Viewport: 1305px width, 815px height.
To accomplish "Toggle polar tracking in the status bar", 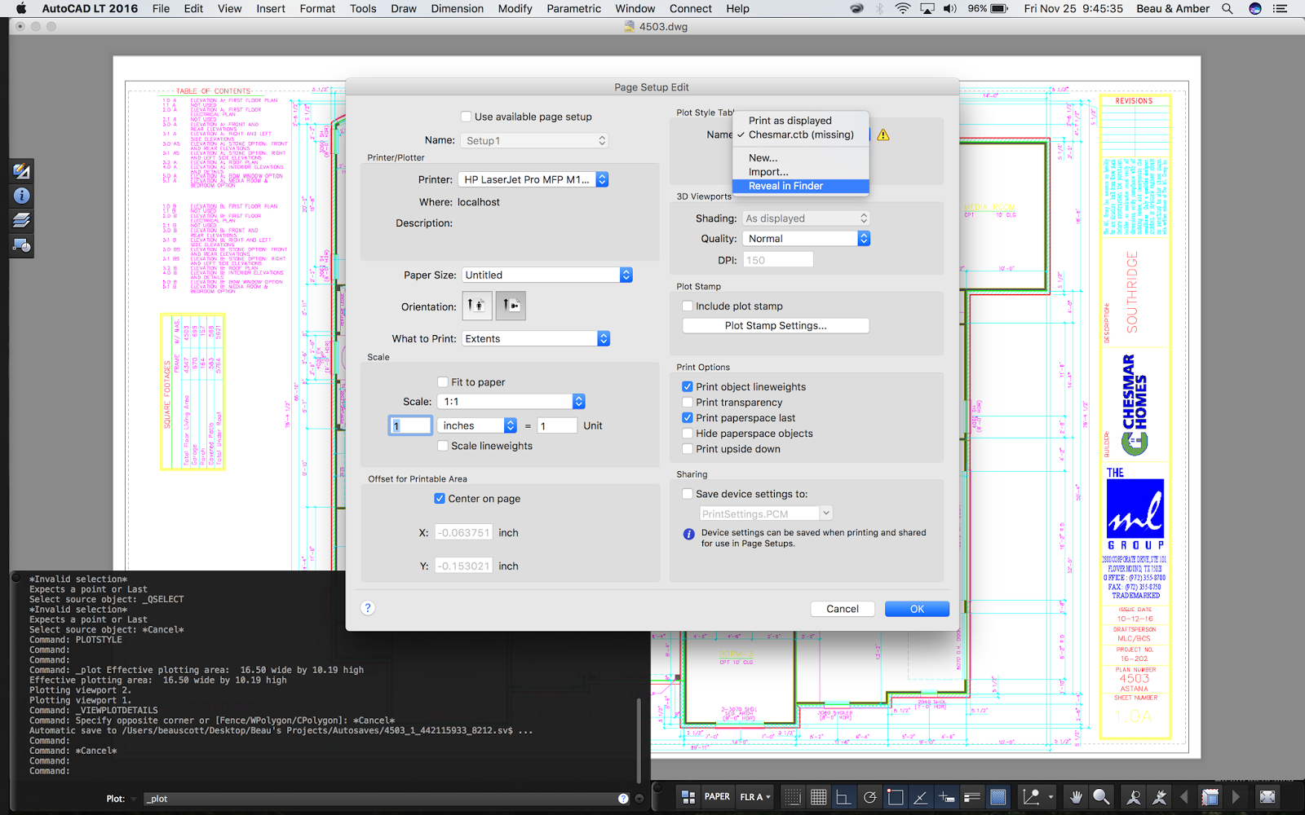I will (x=869, y=796).
